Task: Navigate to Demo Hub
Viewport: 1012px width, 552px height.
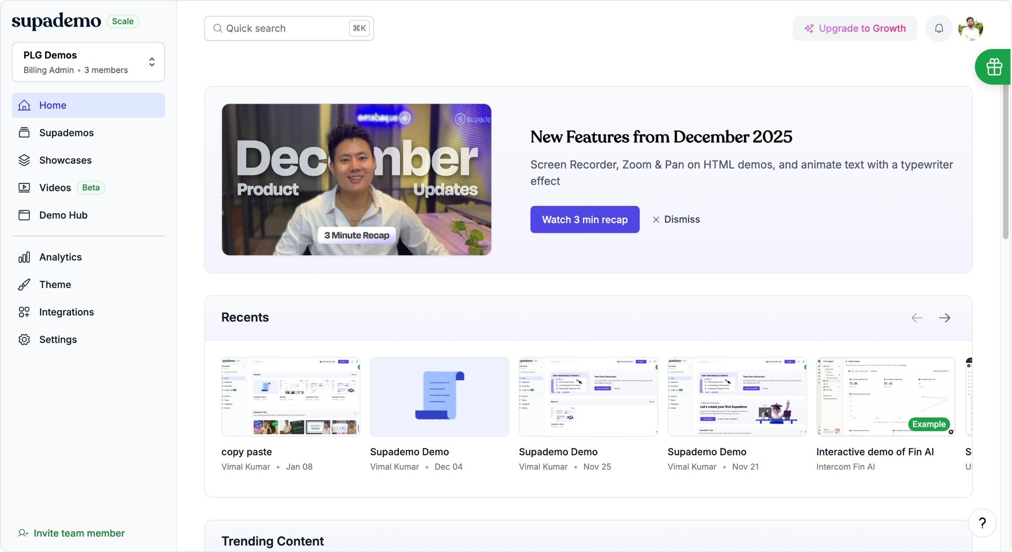Action: point(89,215)
